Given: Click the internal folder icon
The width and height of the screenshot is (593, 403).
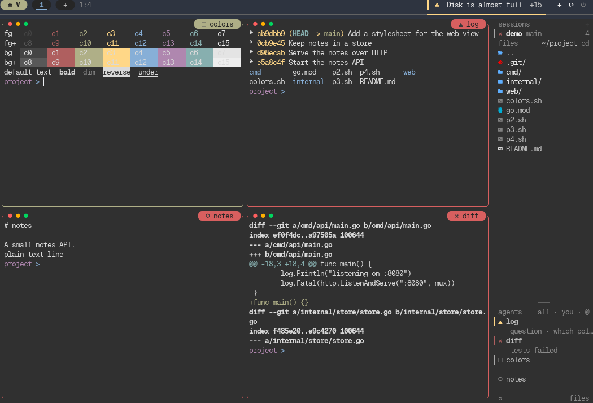Looking at the screenshot, I should tap(500, 82).
